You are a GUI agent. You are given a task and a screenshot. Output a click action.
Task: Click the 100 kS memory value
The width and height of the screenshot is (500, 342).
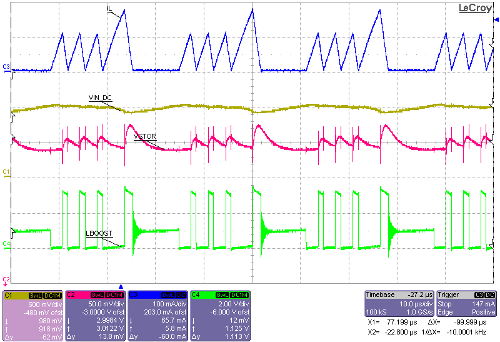376,312
